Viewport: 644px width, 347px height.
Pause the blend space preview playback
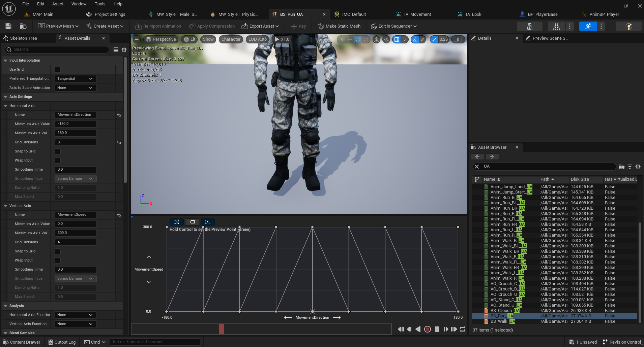click(x=437, y=329)
